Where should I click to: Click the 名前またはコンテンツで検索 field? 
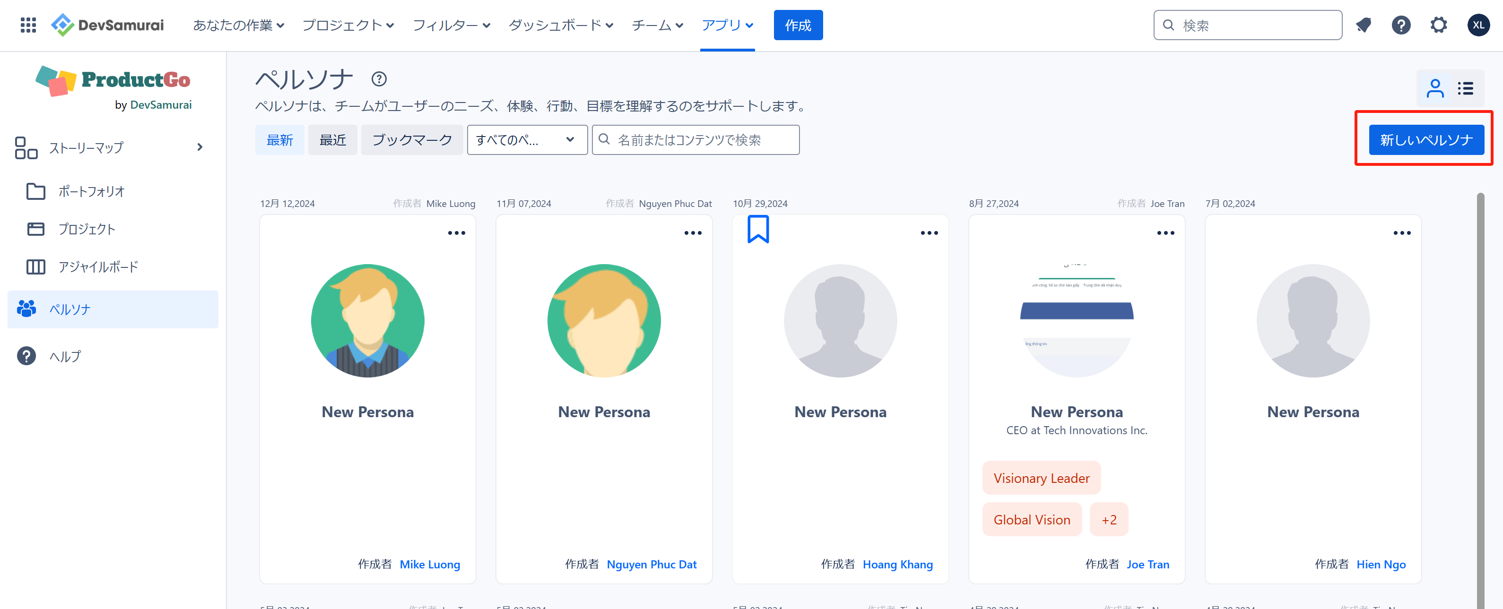click(x=695, y=140)
